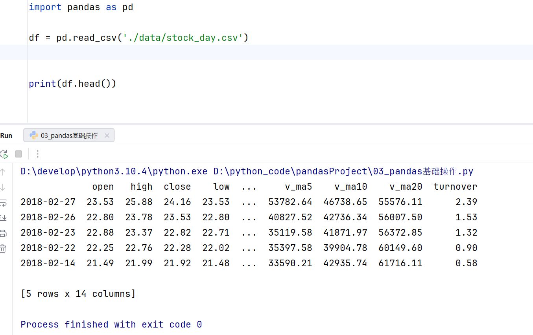
Task: Click the gray Stop process icon
Action: click(x=18, y=154)
